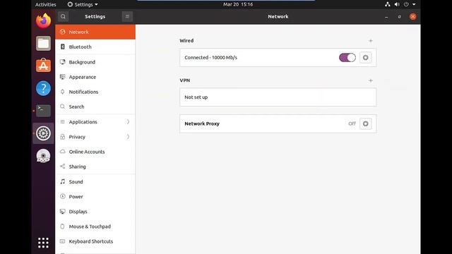Click 'Connected - 10000 Mb/s' text
The width and height of the screenshot is (452, 254).
point(210,58)
